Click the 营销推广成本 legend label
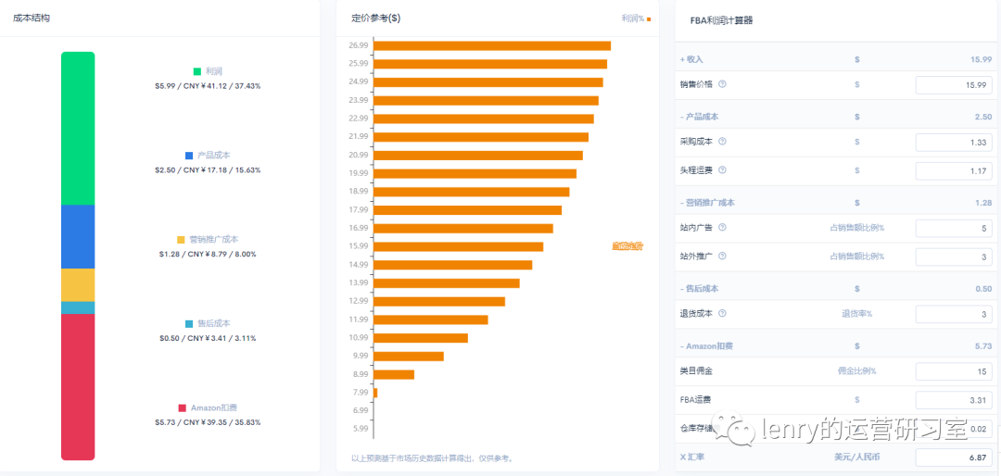Image resolution: width=1001 pixels, height=476 pixels. pyautogui.click(x=214, y=240)
